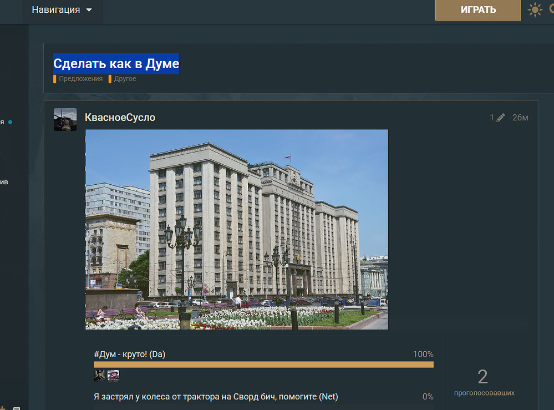Select poll option about Сворд бич (Net)
This screenshot has width=554, height=410.
click(x=216, y=397)
